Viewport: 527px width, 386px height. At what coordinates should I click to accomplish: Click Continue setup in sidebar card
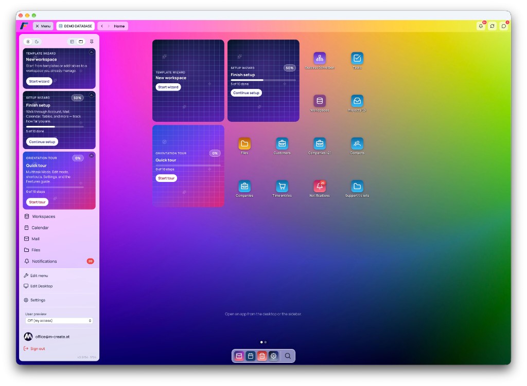point(42,142)
